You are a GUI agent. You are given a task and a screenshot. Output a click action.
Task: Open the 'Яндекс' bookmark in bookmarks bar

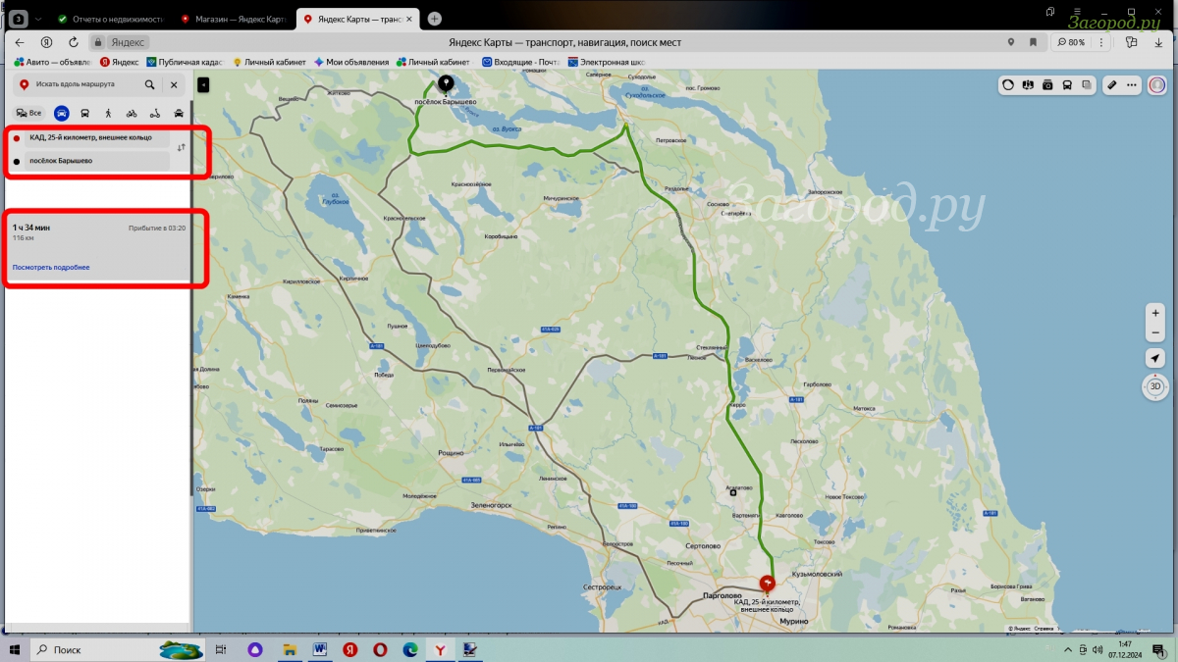point(119,62)
